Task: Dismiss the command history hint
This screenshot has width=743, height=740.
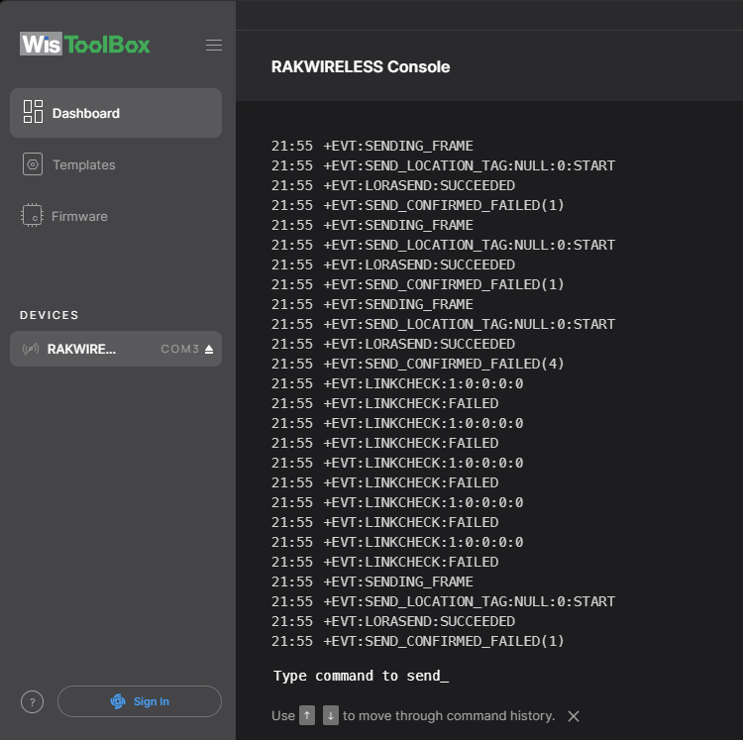Action: [574, 716]
